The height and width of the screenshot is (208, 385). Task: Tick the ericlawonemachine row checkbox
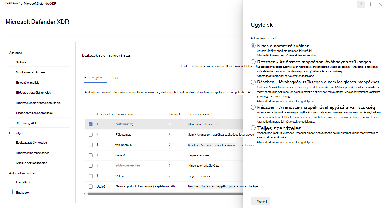pos(91,166)
